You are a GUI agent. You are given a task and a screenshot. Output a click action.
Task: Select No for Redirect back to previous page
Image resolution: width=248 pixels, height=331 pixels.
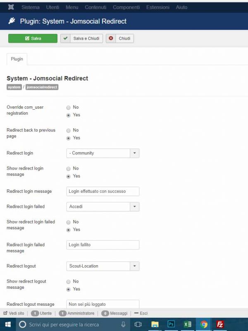point(68,130)
